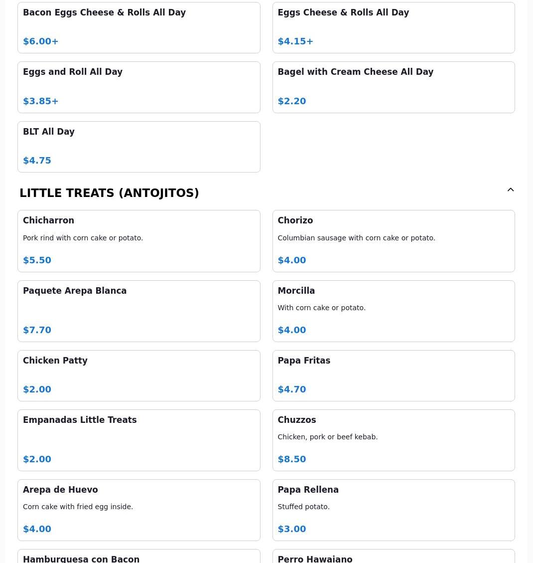Image resolution: width=533 pixels, height=563 pixels.
Task: Open the Papa Fritas item
Action: (x=393, y=375)
